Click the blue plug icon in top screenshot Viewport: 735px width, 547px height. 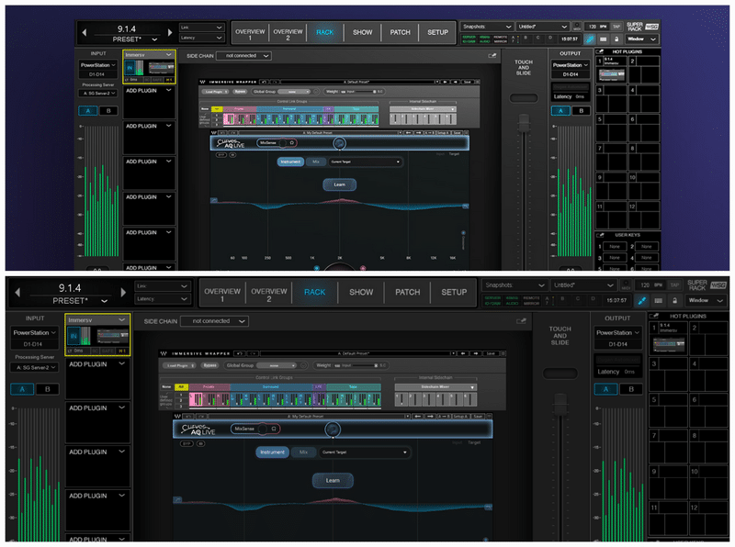click(590, 39)
